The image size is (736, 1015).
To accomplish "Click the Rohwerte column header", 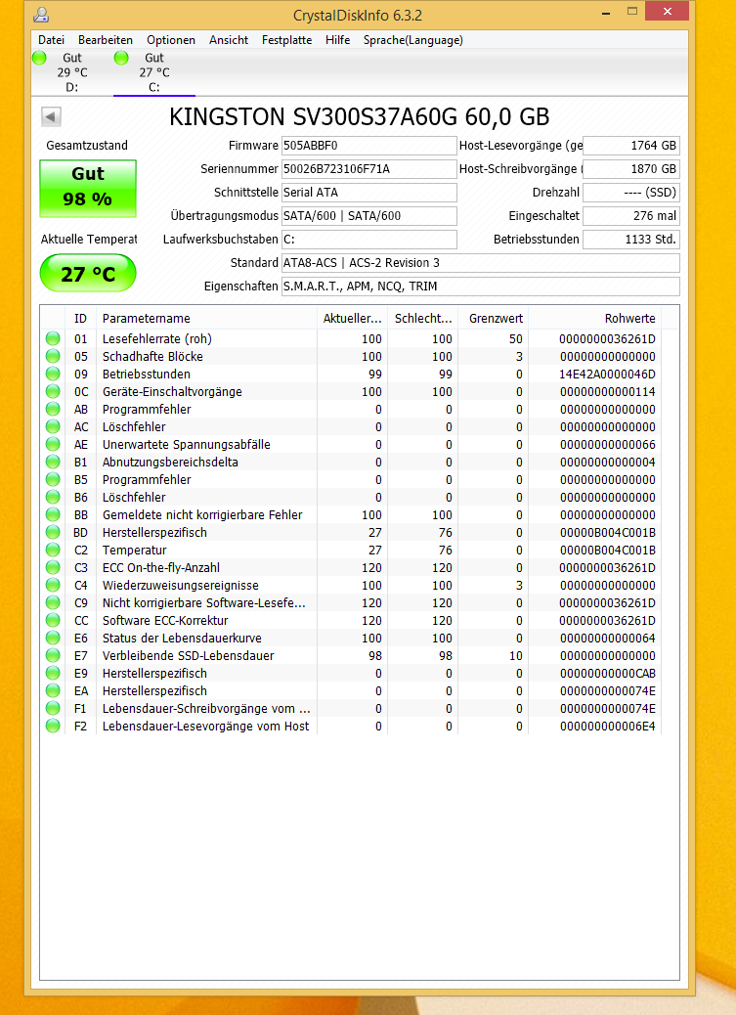I will [x=595, y=319].
